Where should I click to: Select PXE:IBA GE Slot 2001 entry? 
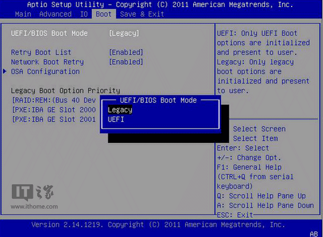pyautogui.click(x=53, y=120)
